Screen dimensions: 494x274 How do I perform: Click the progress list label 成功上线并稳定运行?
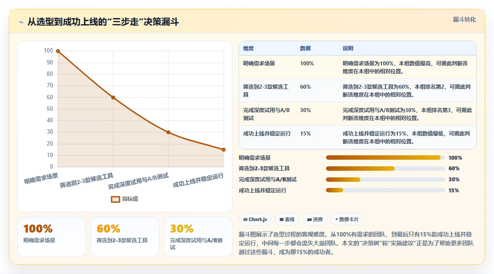point(262,191)
